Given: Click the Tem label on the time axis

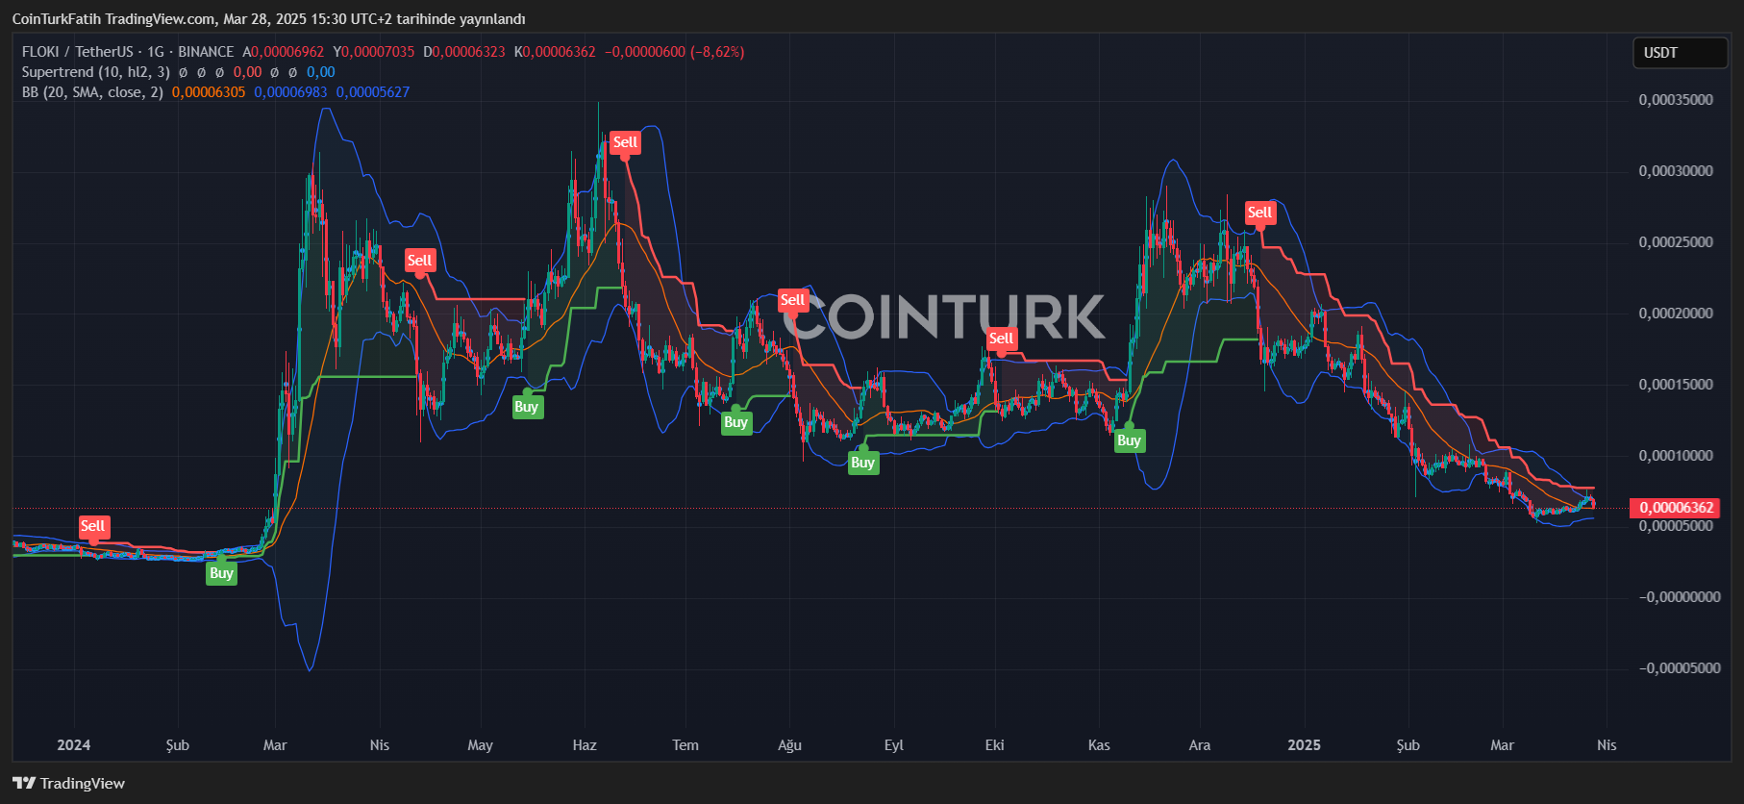Looking at the screenshot, I should 685,745.
